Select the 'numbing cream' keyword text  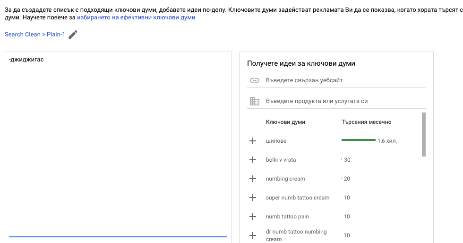click(285, 179)
